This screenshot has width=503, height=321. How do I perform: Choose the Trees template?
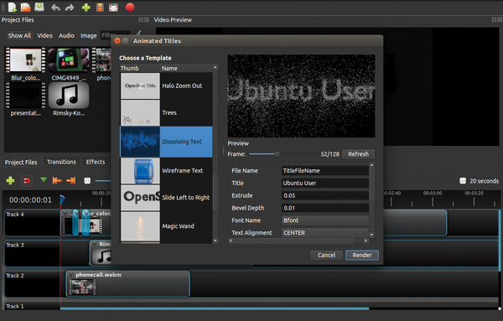point(166,112)
